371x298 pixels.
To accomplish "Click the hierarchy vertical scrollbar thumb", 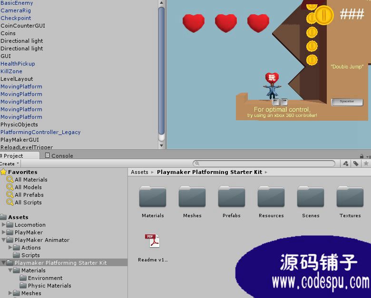I will (161, 71).
